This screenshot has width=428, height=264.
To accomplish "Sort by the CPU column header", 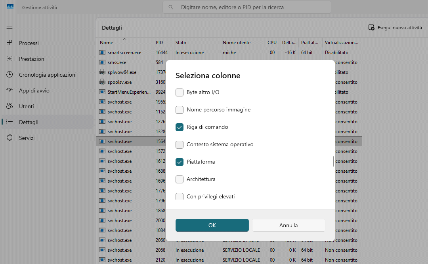I will click(x=271, y=42).
